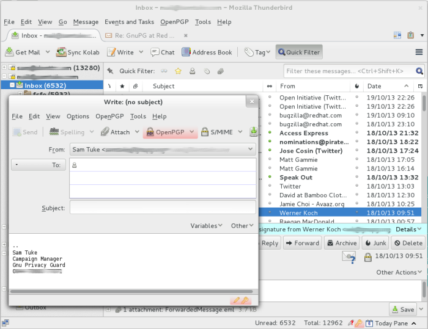Click OpenPGP button in Write window
The height and width of the screenshot is (329, 428).
164,132
